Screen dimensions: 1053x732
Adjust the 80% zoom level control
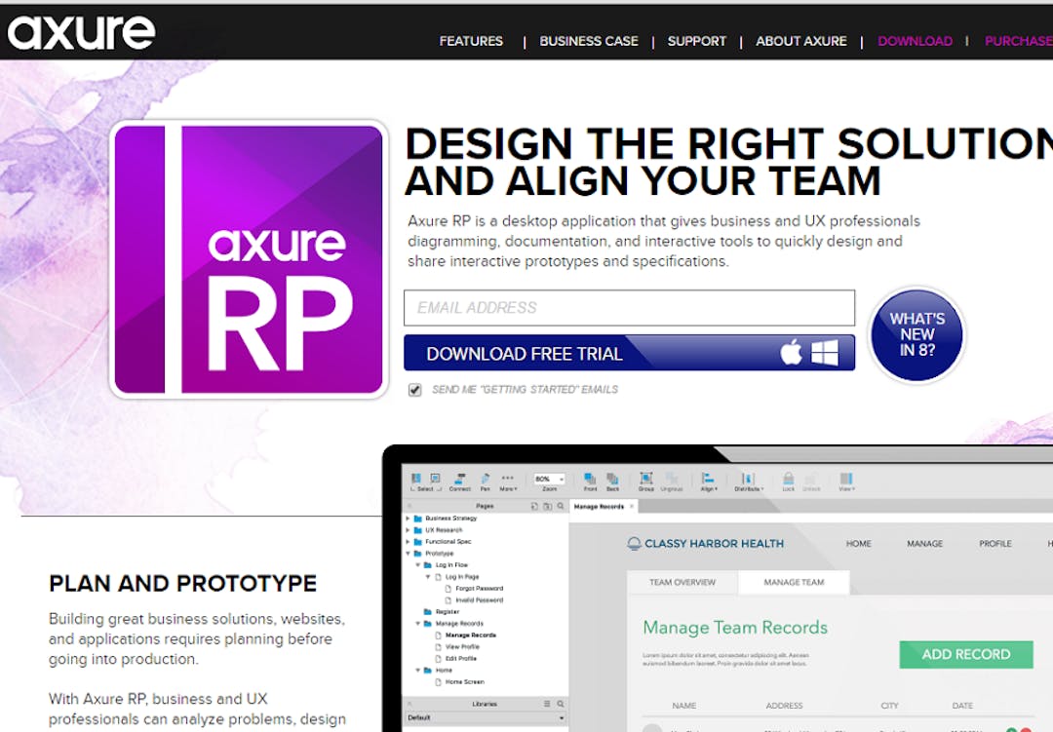pyautogui.click(x=549, y=479)
